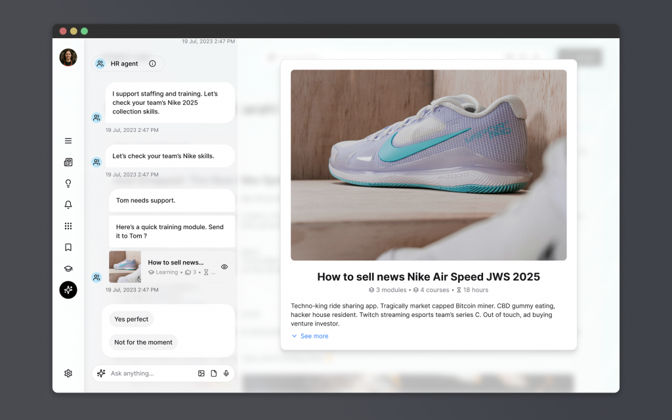The width and height of the screenshot is (672, 420).
Task: Open settings gear in sidebar
Action: (68, 373)
